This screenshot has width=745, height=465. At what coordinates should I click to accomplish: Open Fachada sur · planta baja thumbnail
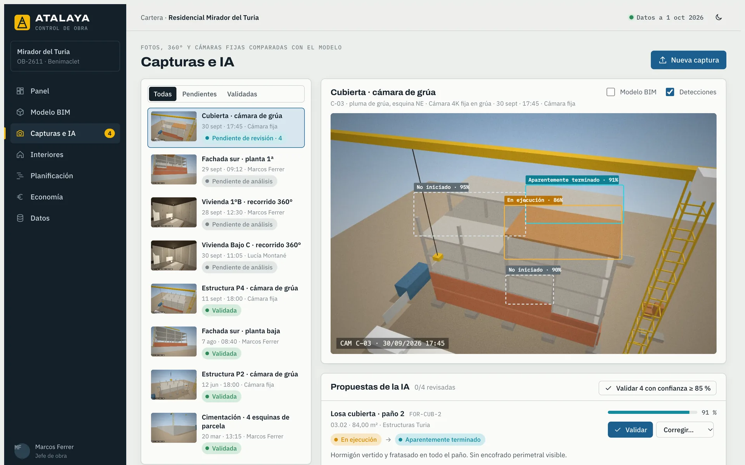coord(174,341)
